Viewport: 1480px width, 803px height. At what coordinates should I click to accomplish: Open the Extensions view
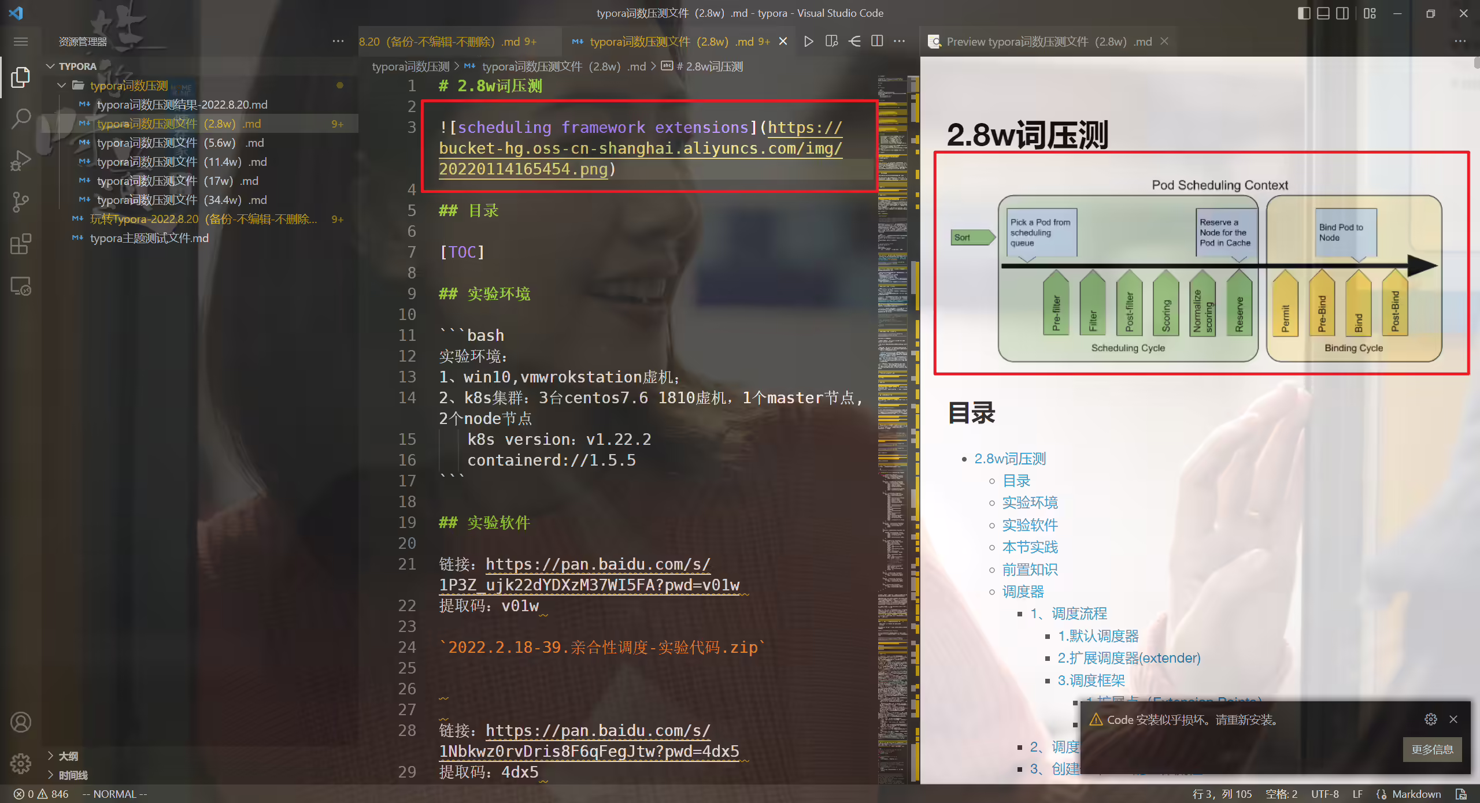[x=21, y=244]
